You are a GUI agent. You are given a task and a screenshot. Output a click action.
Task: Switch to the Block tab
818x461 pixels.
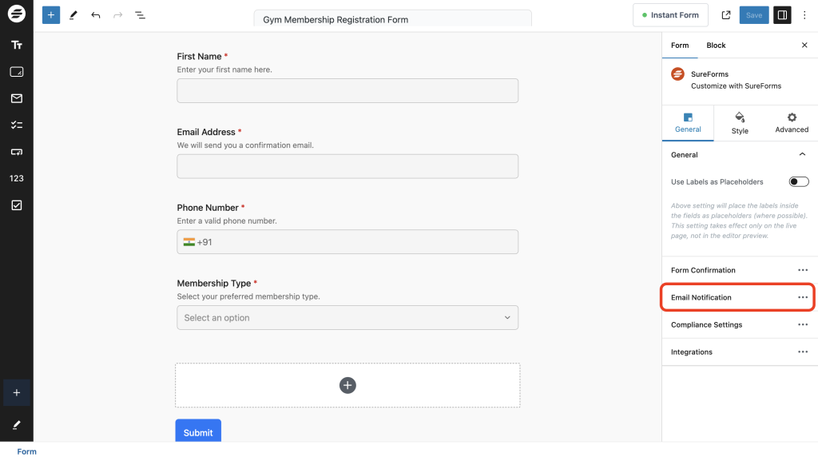716,46
